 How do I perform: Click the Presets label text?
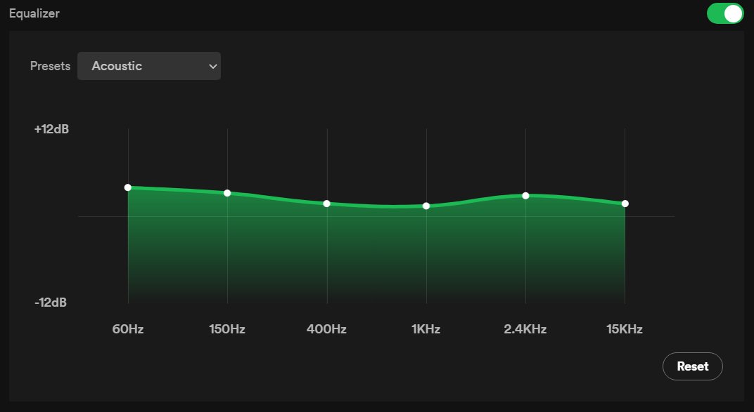pos(49,66)
